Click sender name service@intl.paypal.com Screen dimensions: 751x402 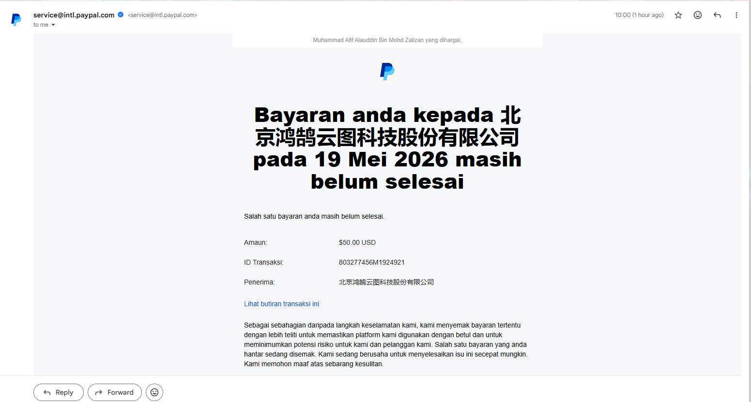[x=74, y=15]
